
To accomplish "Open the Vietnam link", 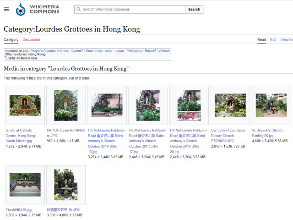I will click(x=164, y=51).
